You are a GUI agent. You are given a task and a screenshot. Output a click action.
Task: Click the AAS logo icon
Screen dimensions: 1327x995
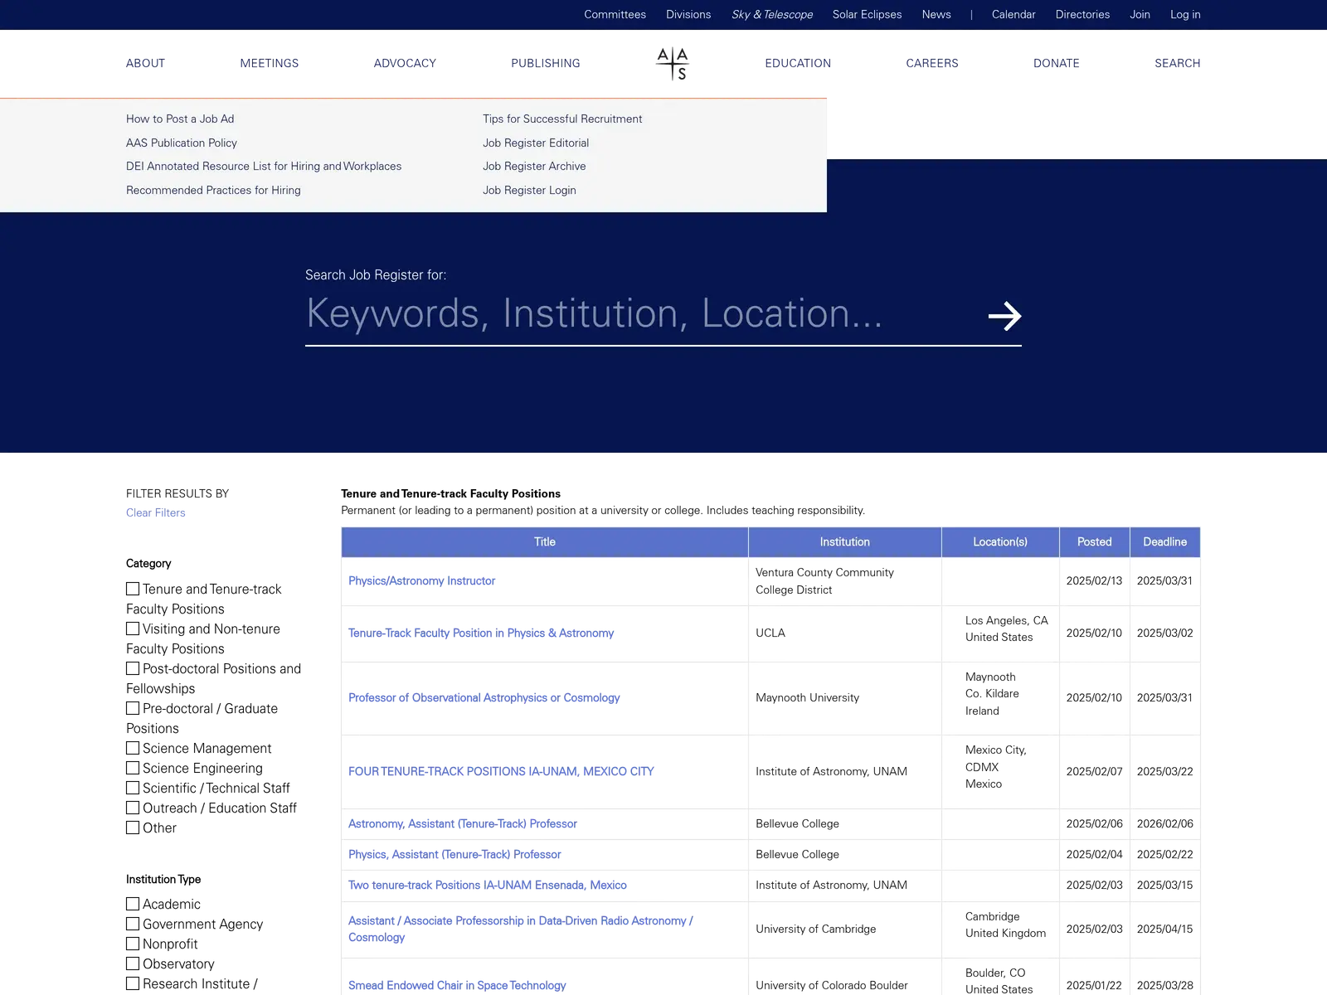[673, 64]
